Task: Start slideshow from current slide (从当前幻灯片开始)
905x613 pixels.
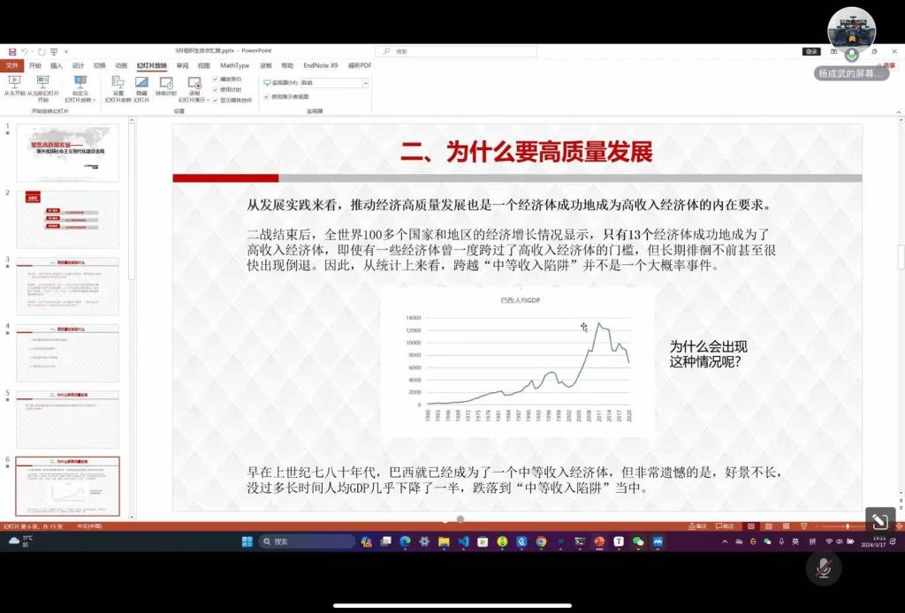Action: pos(42,88)
